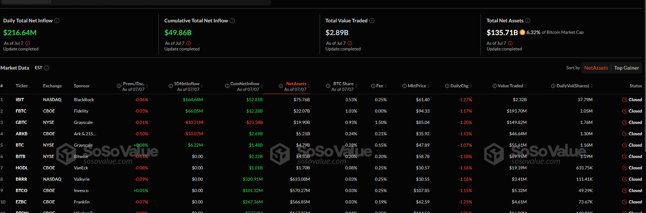Click clock status icon in HODL row
646x213 pixels.
625,168
